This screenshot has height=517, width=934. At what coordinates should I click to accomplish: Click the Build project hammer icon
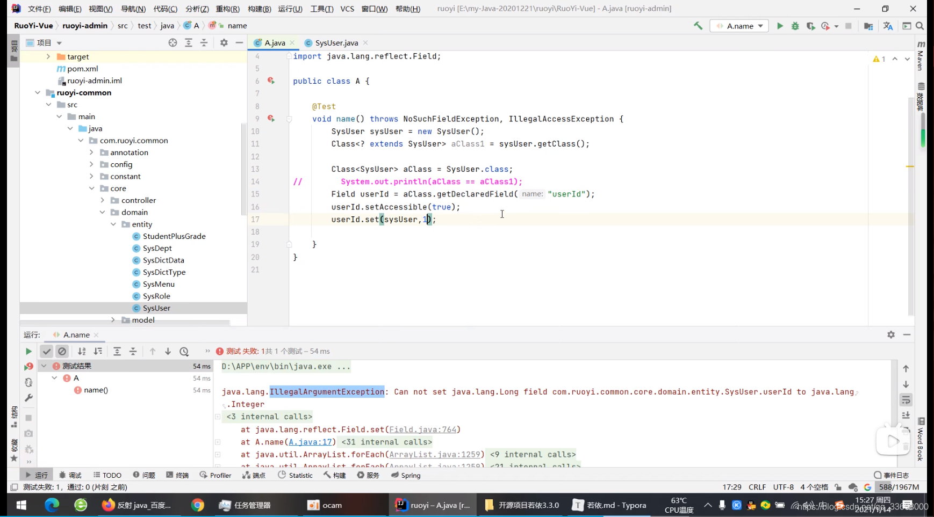[698, 26]
